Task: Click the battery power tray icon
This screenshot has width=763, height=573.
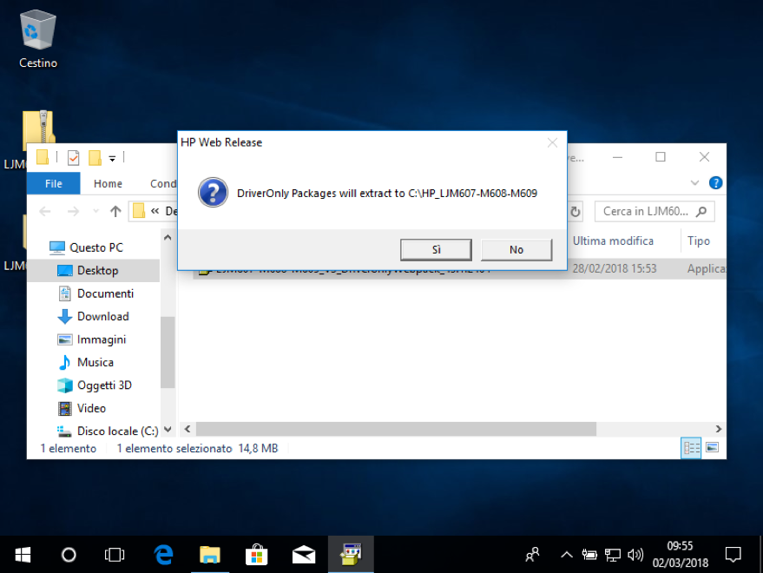Action: coord(589,555)
